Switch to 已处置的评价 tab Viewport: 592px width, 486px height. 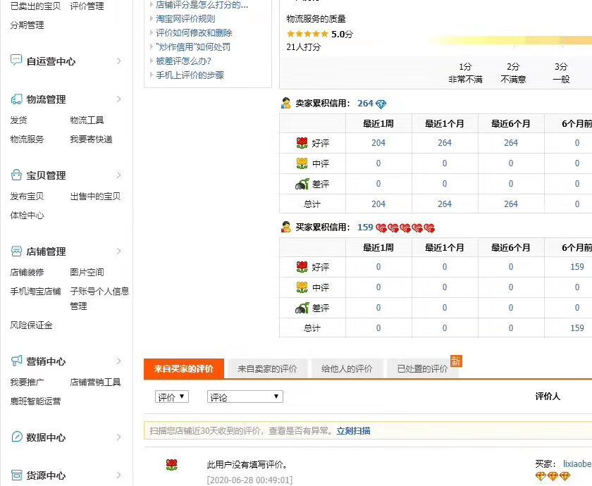422,368
